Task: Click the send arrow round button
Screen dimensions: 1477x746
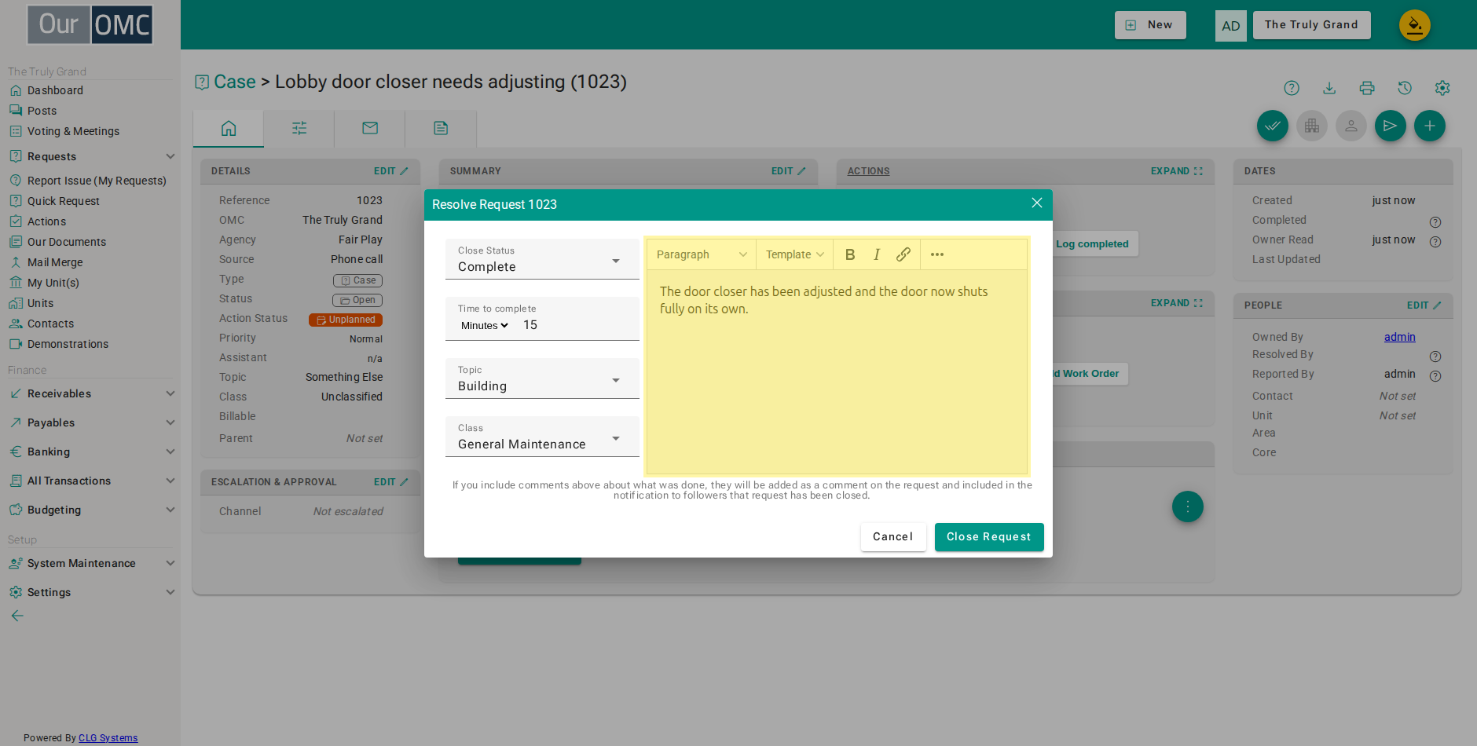Action: click(x=1391, y=126)
